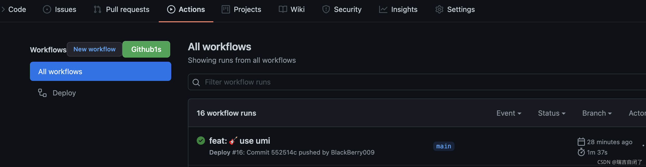Screen dimensions: 646x167
Task: Click the Deploy workflow icon in sidebar
Action: click(42, 93)
